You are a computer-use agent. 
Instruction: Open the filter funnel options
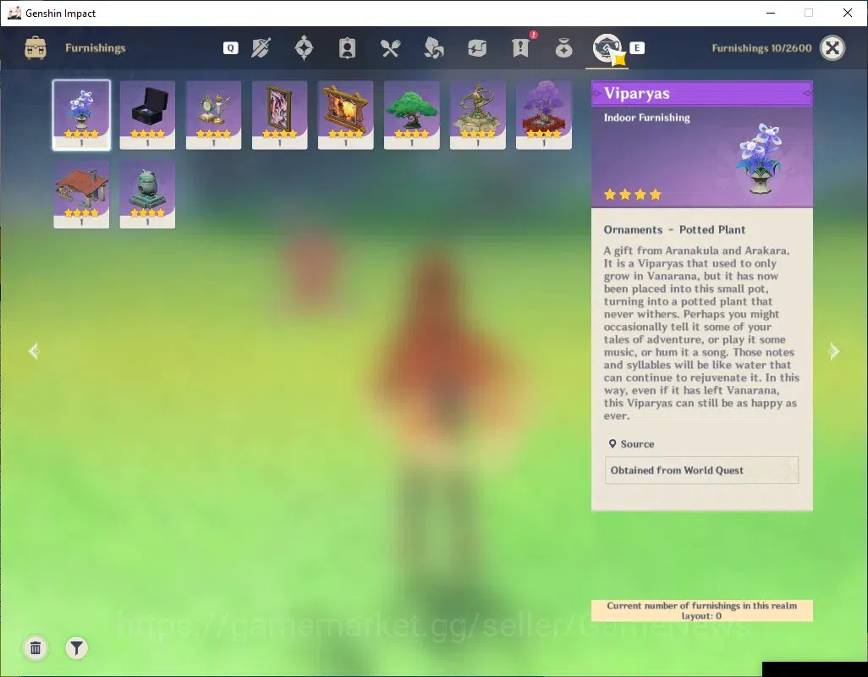click(x=76, y=647)
